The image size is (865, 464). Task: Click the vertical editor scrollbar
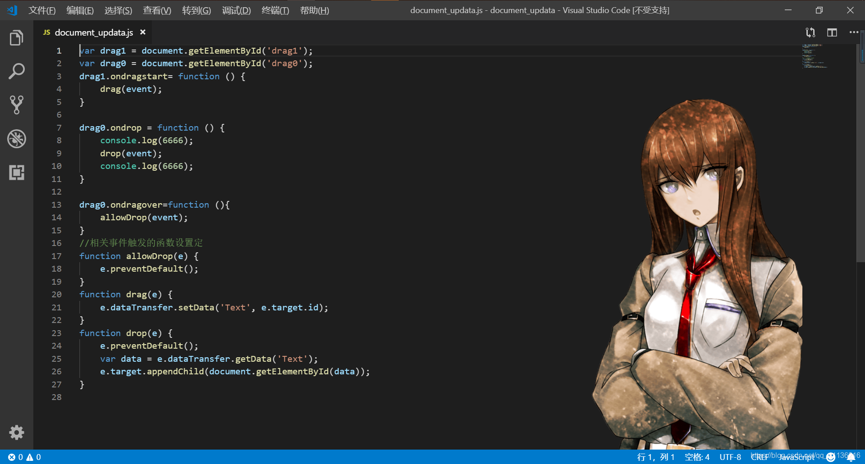pyautogui.click(x=860, y=153)
